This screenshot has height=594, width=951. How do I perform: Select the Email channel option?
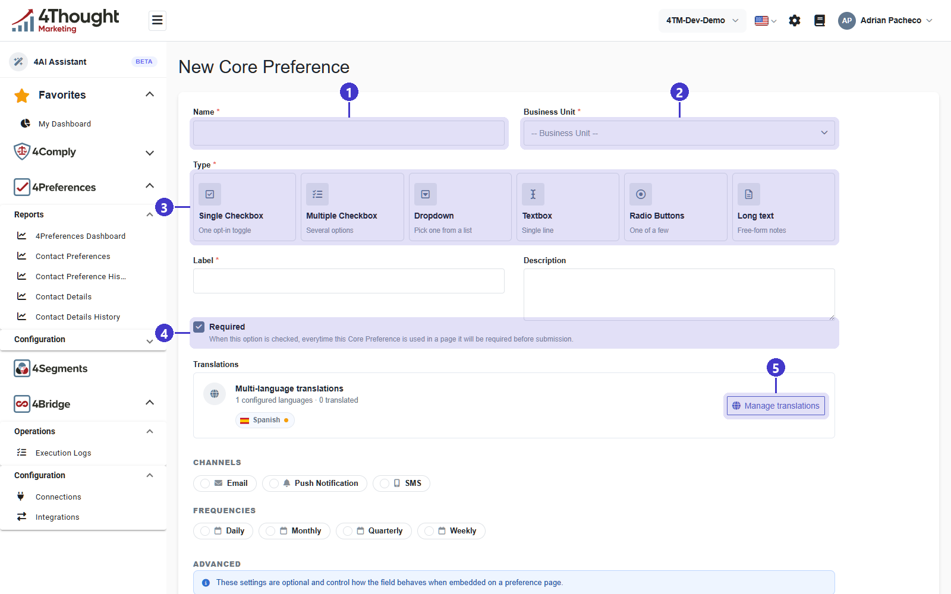pos(225,484)
